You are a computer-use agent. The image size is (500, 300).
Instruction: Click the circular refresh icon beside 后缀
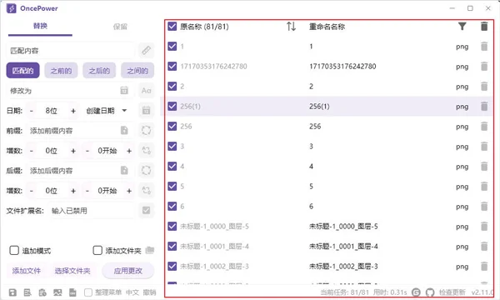pos(147,170)
